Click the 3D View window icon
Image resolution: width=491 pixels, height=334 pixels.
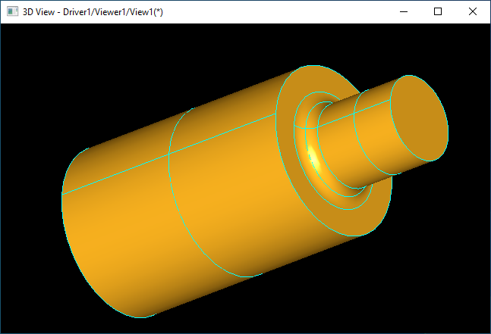(13, 11)
